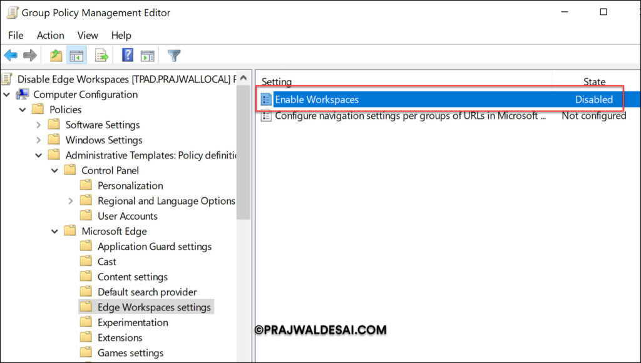The image size is (641, 363).
Task: Click the Computer Configuration computer icon
Action: (23, 95)
